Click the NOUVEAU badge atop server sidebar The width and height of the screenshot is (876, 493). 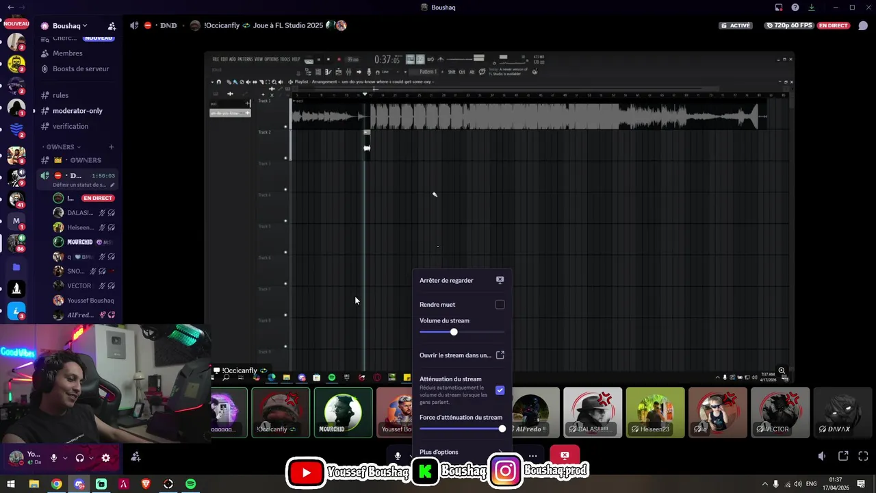click(16, 23)
